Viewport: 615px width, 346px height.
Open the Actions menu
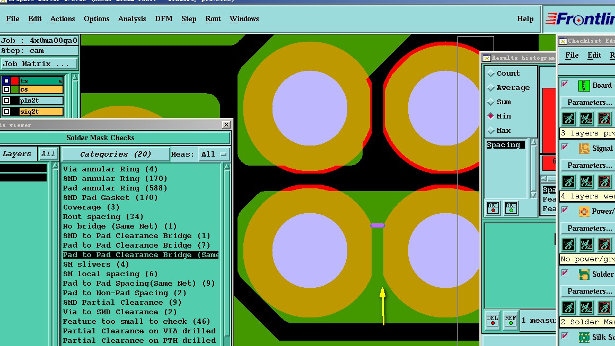[63, 19]
